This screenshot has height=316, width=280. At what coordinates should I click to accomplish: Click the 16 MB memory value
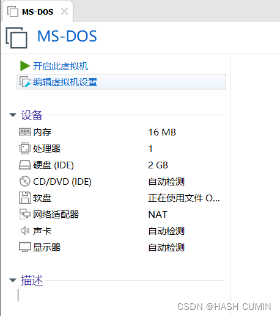click(x=162, y=132)
